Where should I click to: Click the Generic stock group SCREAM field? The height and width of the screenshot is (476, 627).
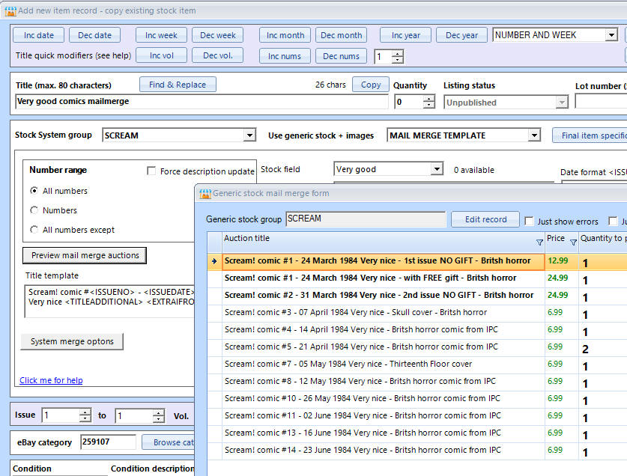point(366,219)
